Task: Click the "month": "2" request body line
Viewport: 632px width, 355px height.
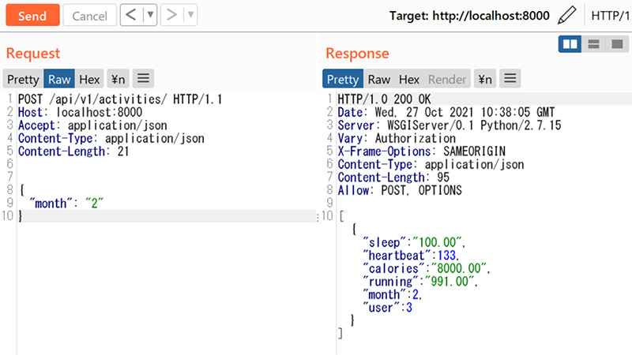Action: pos(66,203)
